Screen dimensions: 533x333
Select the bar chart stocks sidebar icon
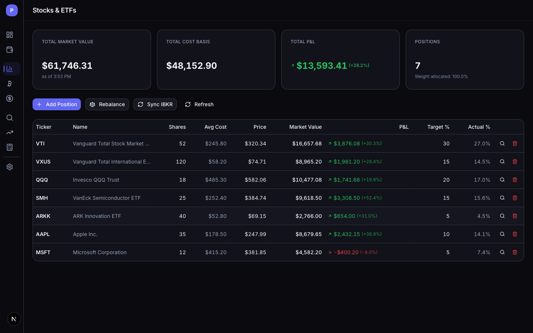point(10,69)
